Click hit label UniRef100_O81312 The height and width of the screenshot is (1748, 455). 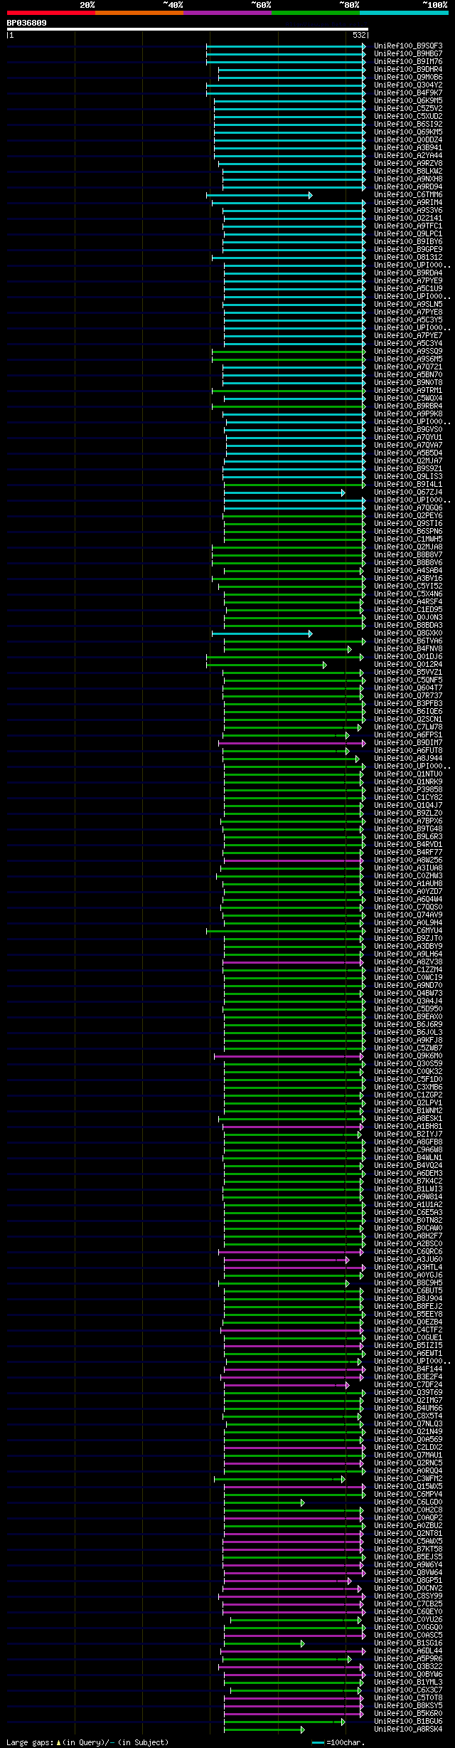[x=408, y=258]
